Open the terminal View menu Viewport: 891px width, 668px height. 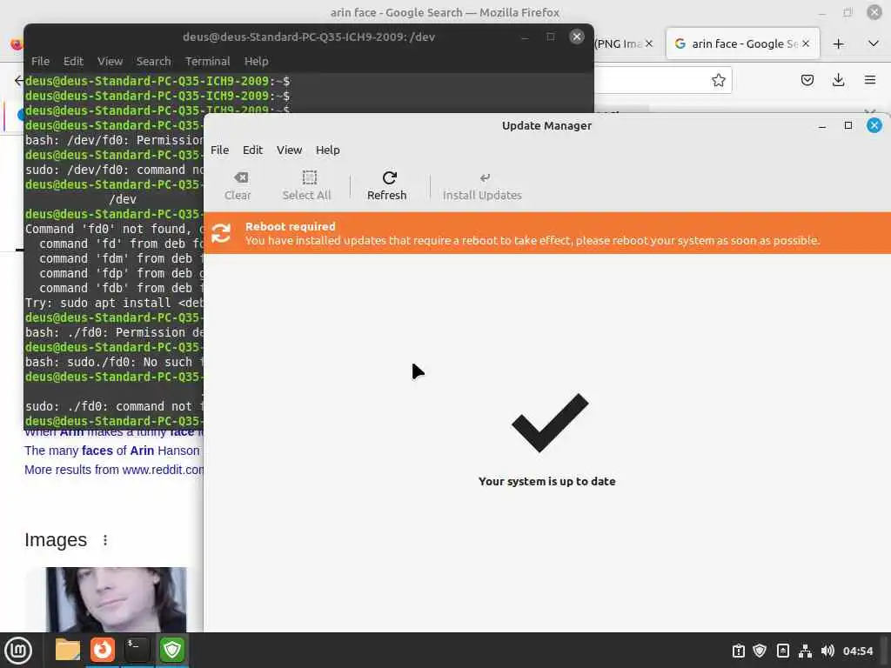pos(110,62)
